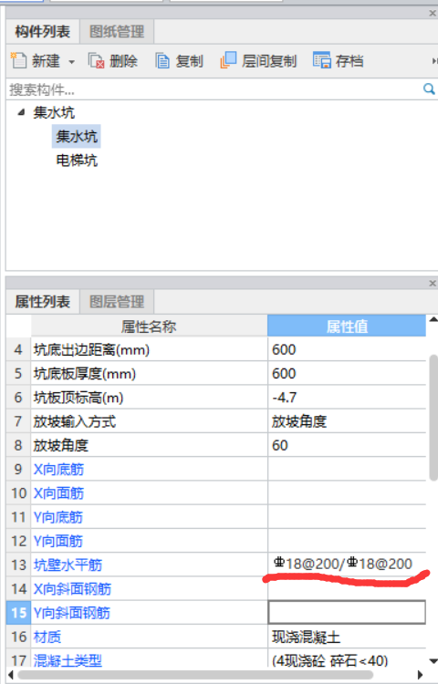Select the 坑底出边距离(mm) property name
438x684 pixels.
coord(91,349)
